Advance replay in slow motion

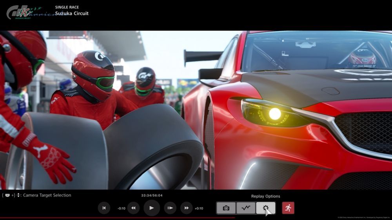(170, 208)
